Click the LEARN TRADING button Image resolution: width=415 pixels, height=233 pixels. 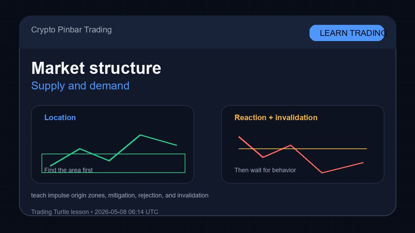coord(347,33)
